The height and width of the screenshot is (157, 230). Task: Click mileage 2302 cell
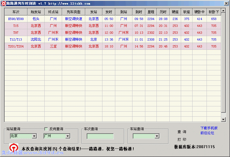tap(151, 33)
